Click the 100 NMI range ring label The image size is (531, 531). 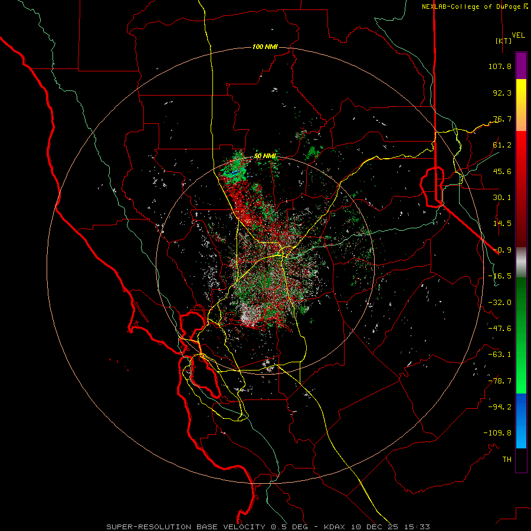pos(265,47)
